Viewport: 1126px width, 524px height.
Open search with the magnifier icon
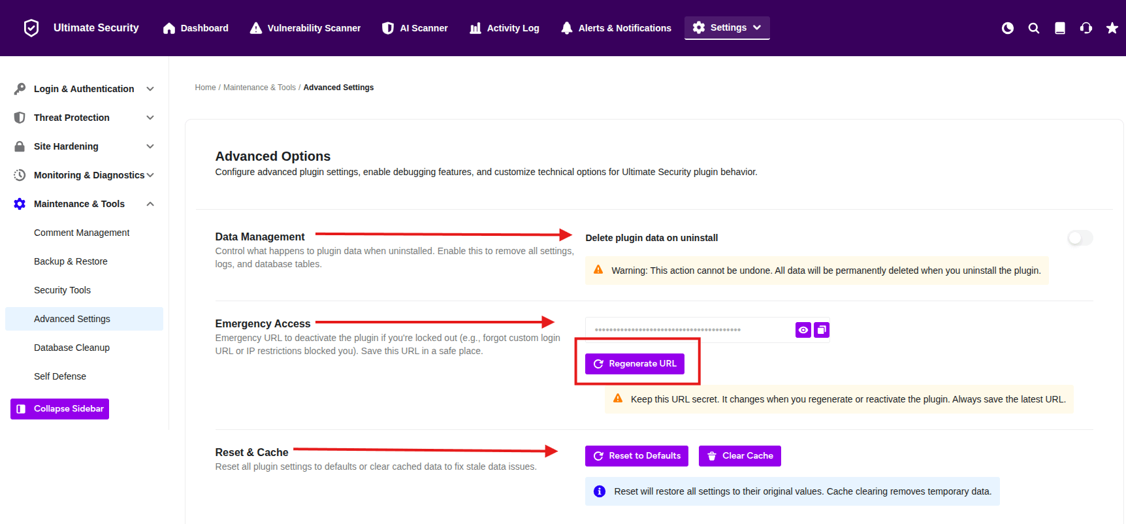point(1034,28)
